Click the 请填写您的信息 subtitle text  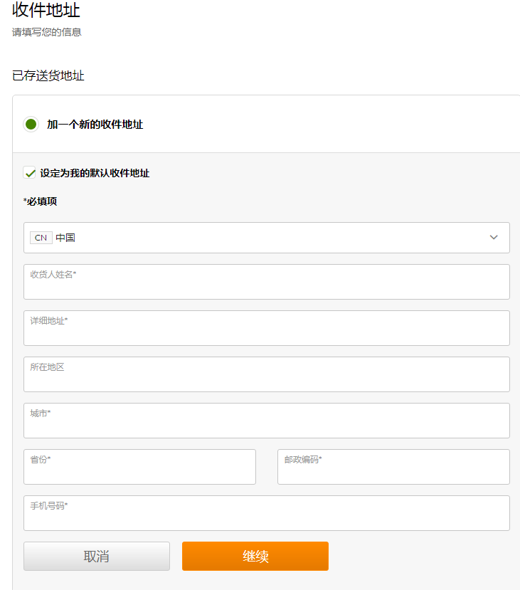[47, 32]
